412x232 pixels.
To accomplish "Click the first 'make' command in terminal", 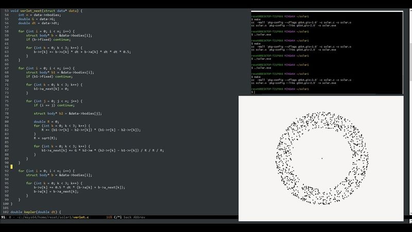I will pyautogui.click(x=256, y=19).
